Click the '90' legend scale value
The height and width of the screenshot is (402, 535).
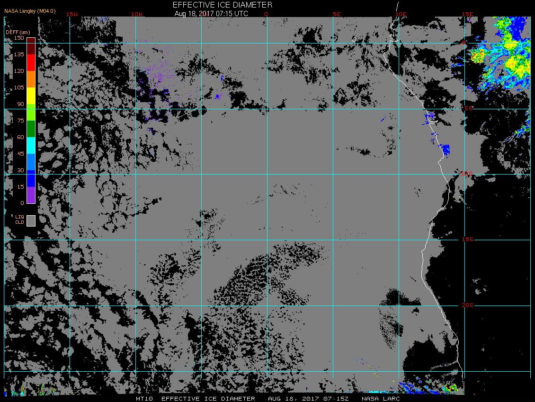[21, 104]
